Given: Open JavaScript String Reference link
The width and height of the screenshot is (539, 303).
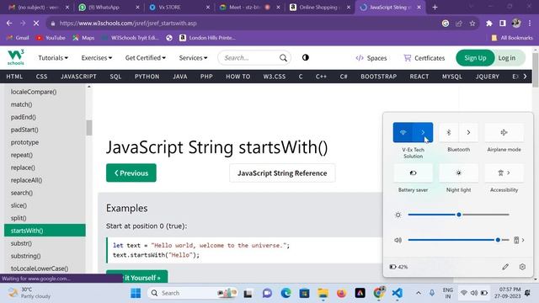Looking at the screenshot, I should click(x=282, y=173).
